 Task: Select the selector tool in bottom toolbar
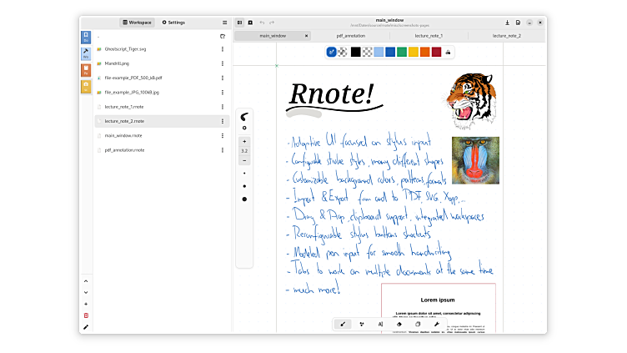point(418,324)
